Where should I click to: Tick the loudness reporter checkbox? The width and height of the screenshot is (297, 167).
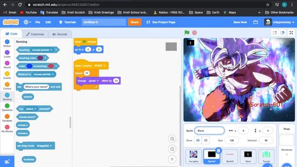(18, 160)
